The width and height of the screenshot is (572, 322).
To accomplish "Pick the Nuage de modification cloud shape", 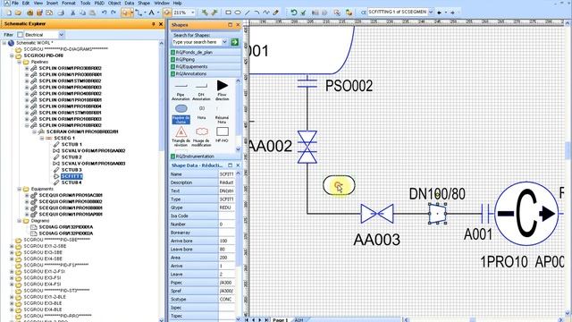I will tap(201, 136).
